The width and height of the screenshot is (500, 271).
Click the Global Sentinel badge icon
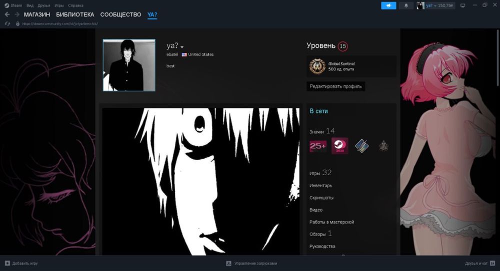[317, 66]
